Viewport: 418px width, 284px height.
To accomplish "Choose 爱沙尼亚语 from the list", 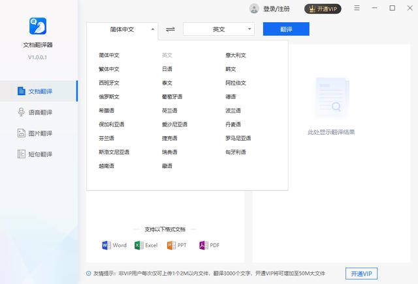I will [x=174, y=124].
